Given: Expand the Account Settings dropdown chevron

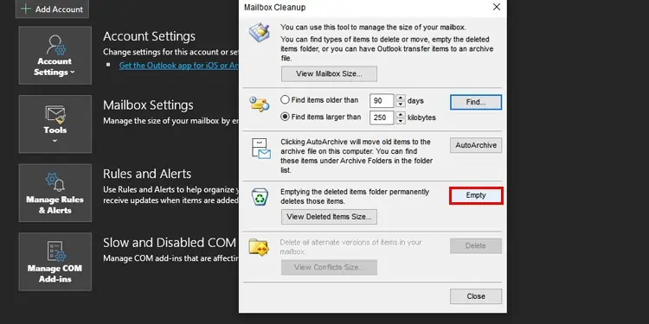Looking at the screenshot, I should (73, 73).
